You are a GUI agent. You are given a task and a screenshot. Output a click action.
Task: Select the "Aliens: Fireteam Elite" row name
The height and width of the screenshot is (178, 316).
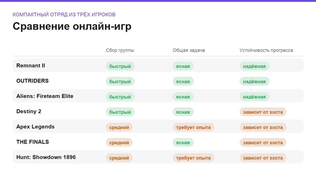pyautogui.click(x=45, y=96)
